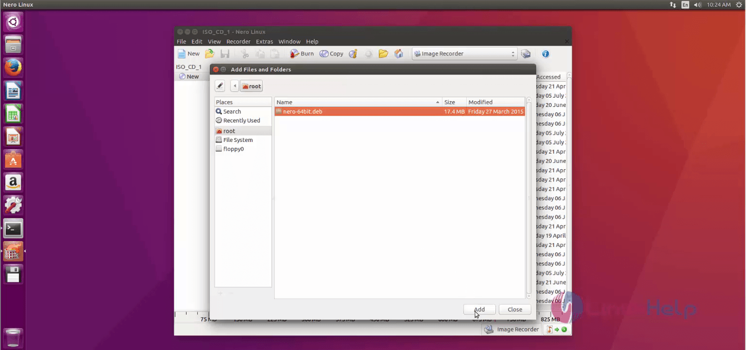The image size is (746, 350).
Task: Click the recorder drive icon next to dropdown
Action: tap(526, 54)
